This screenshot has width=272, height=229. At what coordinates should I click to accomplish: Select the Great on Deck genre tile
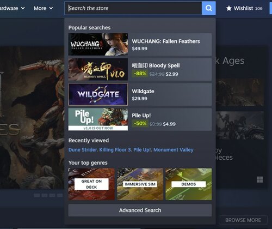[x=91, y=184]
